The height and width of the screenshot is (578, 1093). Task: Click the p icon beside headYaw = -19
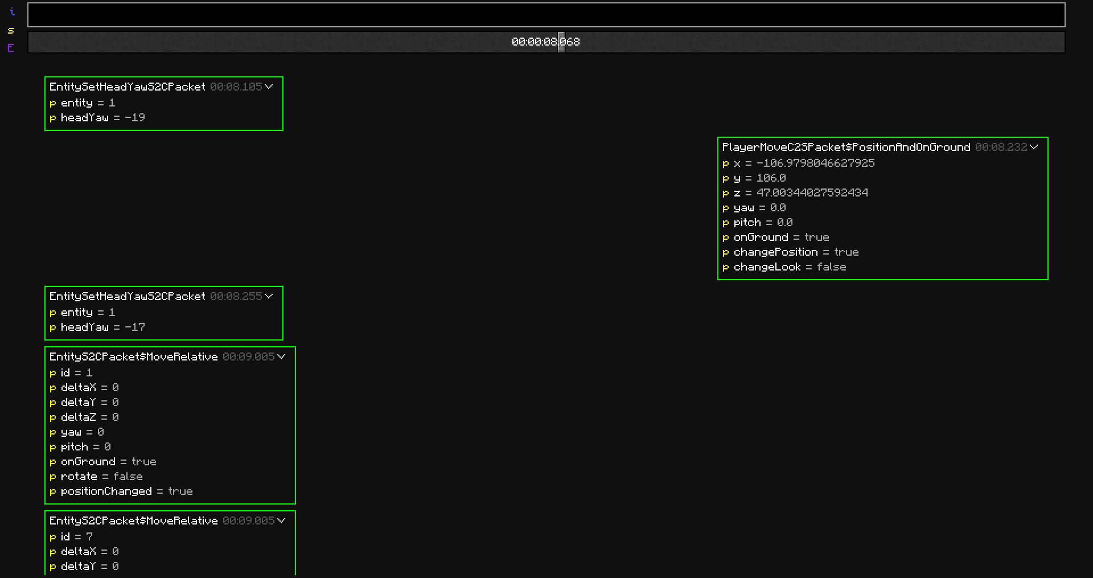click(52, 118)
